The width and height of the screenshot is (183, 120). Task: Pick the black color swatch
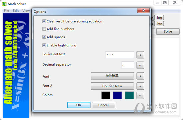[x=106, y=95]
